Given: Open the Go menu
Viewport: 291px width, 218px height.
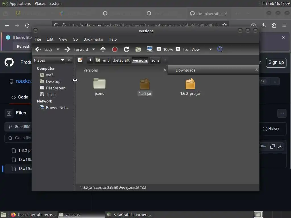Looking at the screenshot, I should 75,39.
